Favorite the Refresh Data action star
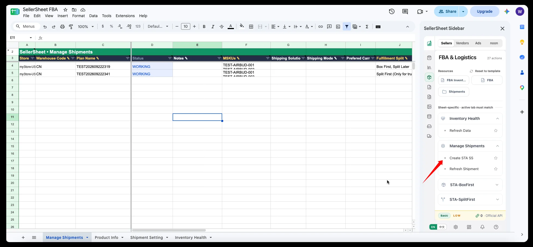The width and height of the screenshot is (533, 247). 496,131
